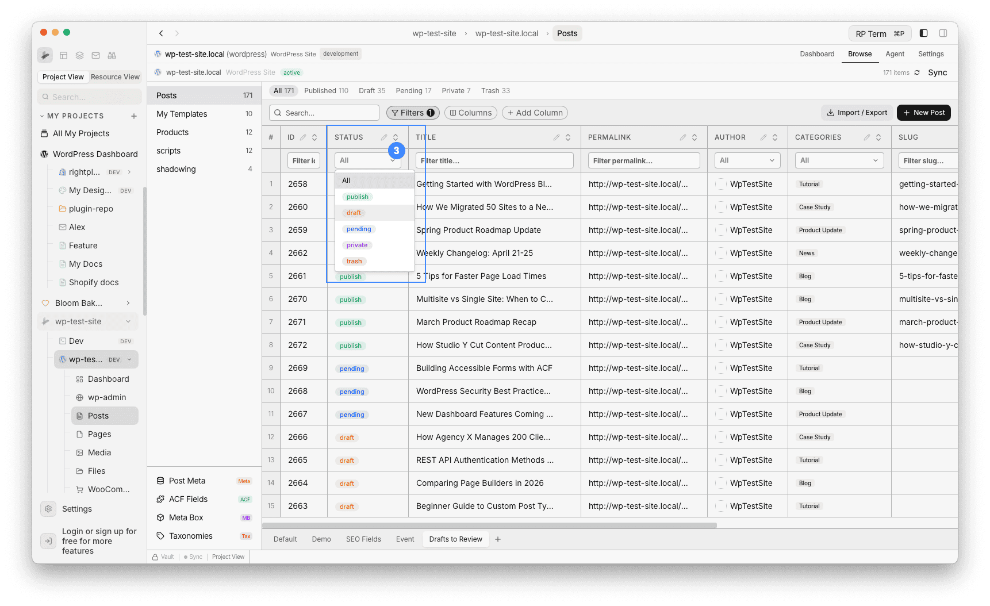Viewport: 990px width, 606px height.
Task: Click the posts Search field
Action: (324, 113)
